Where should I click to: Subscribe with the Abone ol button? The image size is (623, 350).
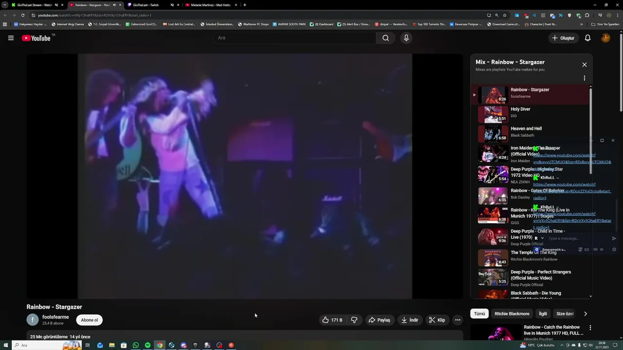coord(90,320)
